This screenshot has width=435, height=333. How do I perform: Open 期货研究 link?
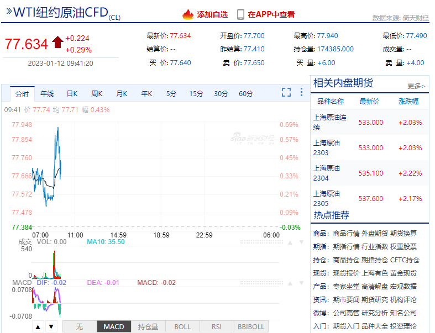(x=375, y=300)
